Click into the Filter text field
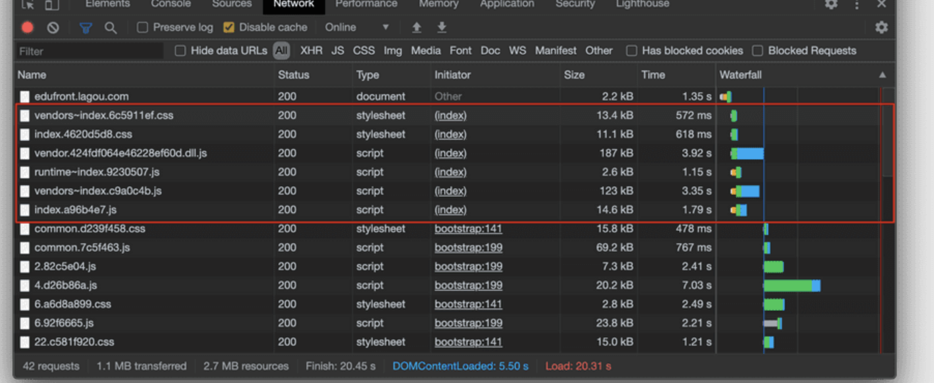Viewport: 934px width, 383px height. pos(89,51)
